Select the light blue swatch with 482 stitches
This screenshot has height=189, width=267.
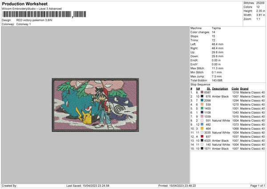click(x=202, y=124)
